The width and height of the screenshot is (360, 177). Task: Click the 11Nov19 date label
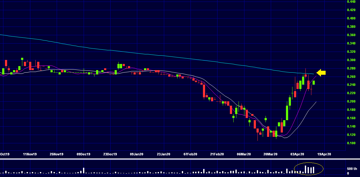[x=30, y=154]
